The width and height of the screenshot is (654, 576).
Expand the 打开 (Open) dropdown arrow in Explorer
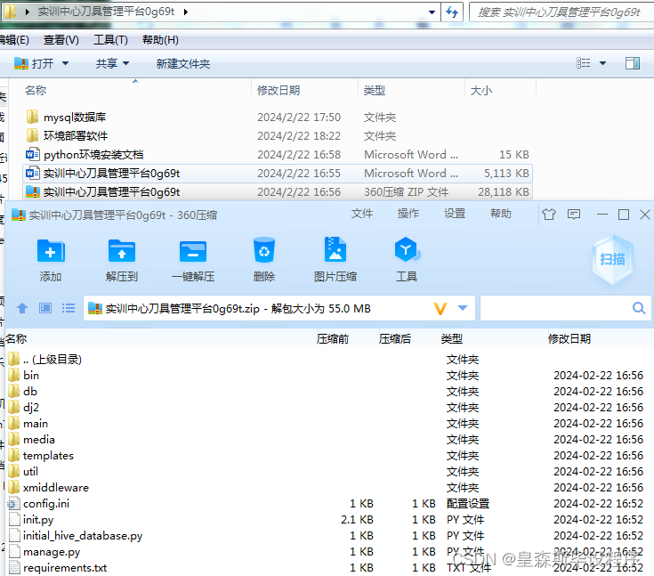(66, 63)
